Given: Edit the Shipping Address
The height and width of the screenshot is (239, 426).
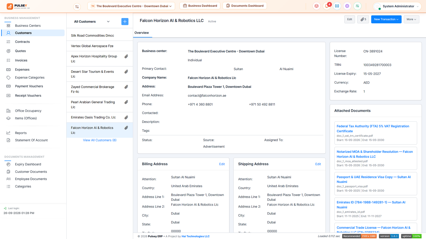Looking at the screenshot, I should point(318,164).
